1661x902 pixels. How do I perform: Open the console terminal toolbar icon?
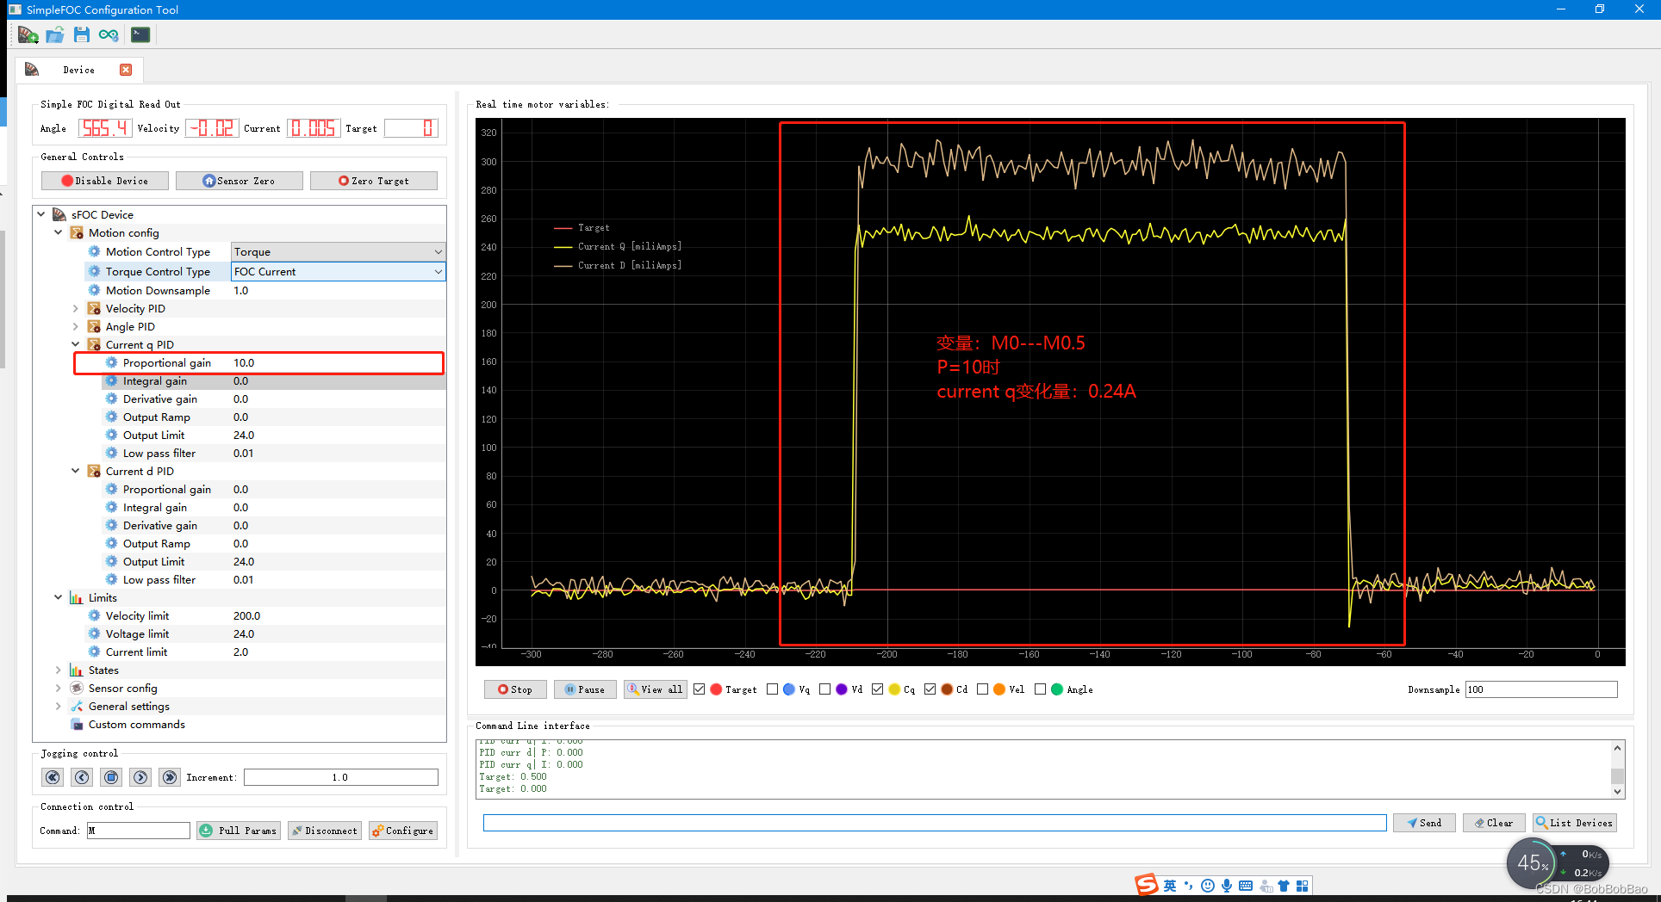coord(140,35)
